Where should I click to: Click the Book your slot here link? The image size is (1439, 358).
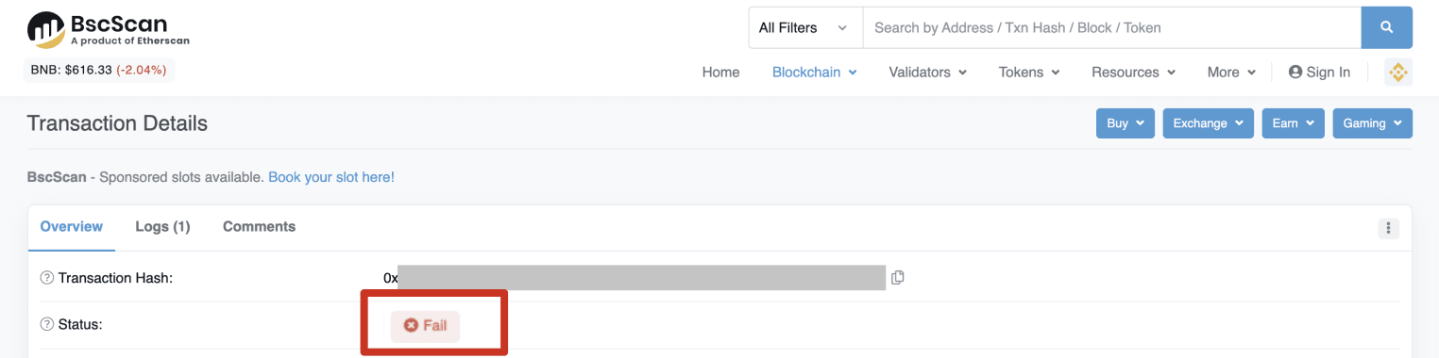pos(331,177)
